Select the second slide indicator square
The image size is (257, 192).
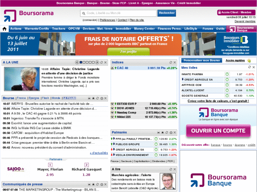pos(84,62)
